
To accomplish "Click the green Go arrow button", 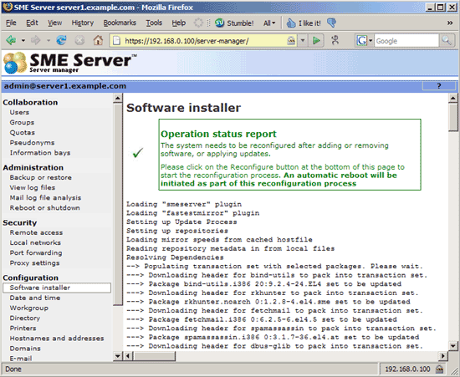I will point(316,40).
